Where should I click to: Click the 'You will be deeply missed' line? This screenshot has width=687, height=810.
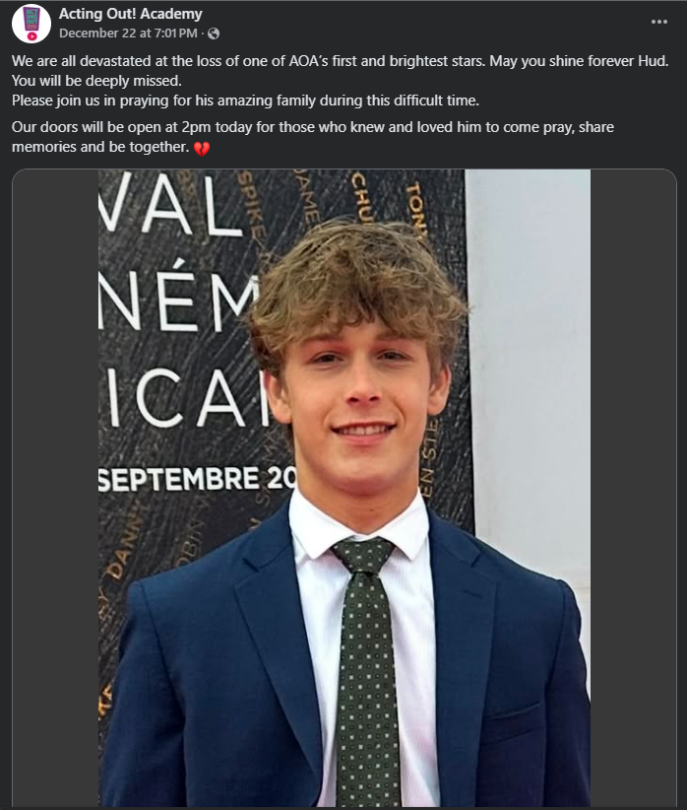96,81
